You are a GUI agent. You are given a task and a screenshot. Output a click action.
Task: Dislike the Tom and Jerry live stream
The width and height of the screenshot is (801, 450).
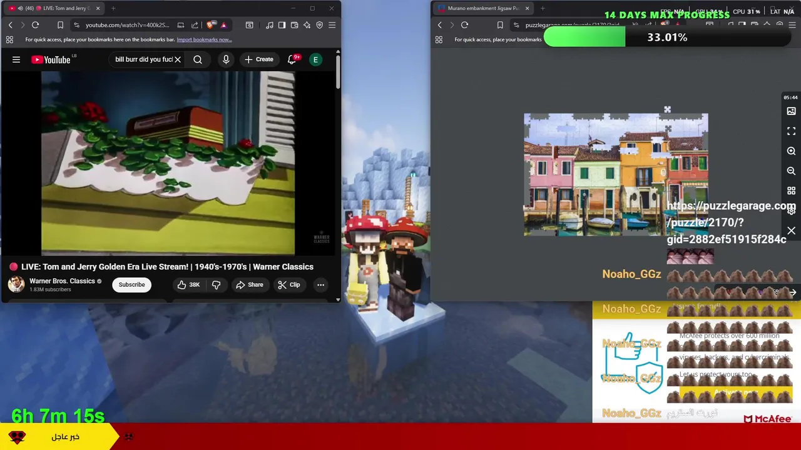pyautogui.click(x=216, y=284)
